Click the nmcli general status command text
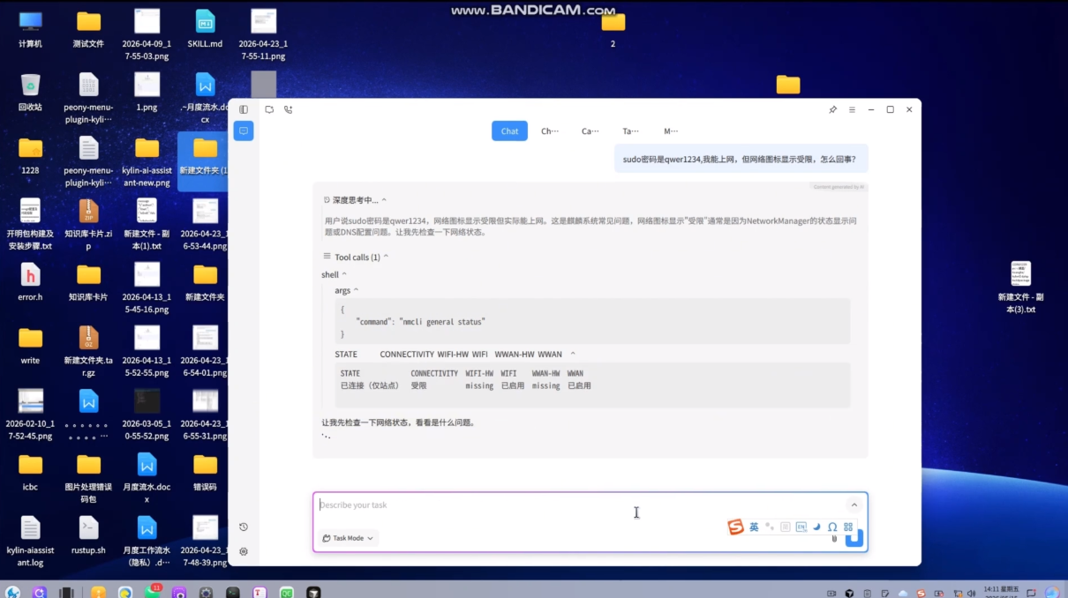 click(443, 322)
